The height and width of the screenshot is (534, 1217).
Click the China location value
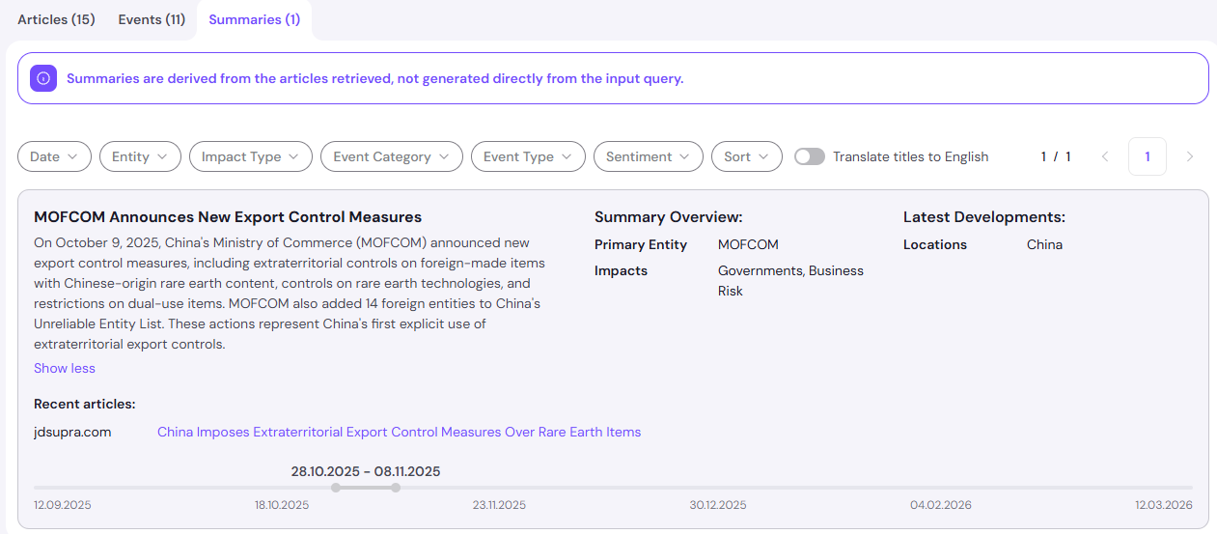point(1044,244)
